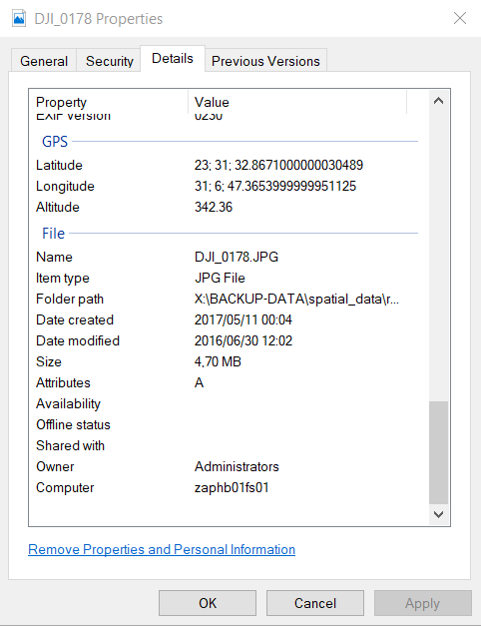
Task: Click the date value 2016/06/30 12:02
Action: click(x=243, y=340)
